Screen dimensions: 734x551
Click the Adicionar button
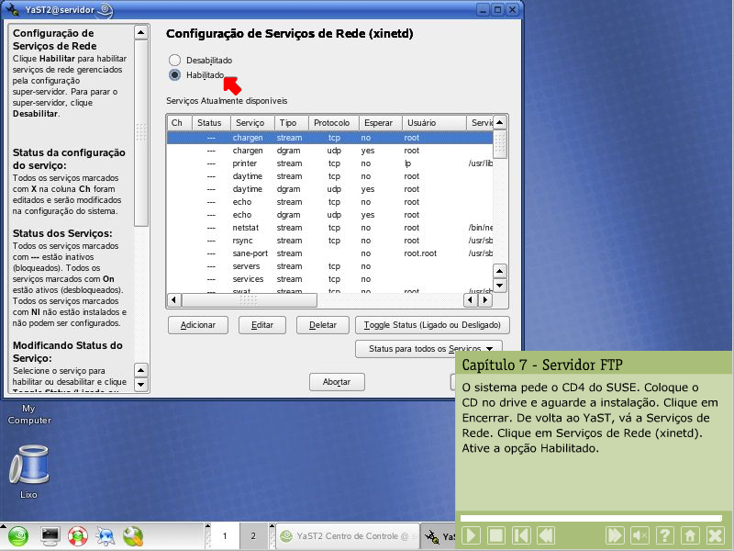(198, 325)
